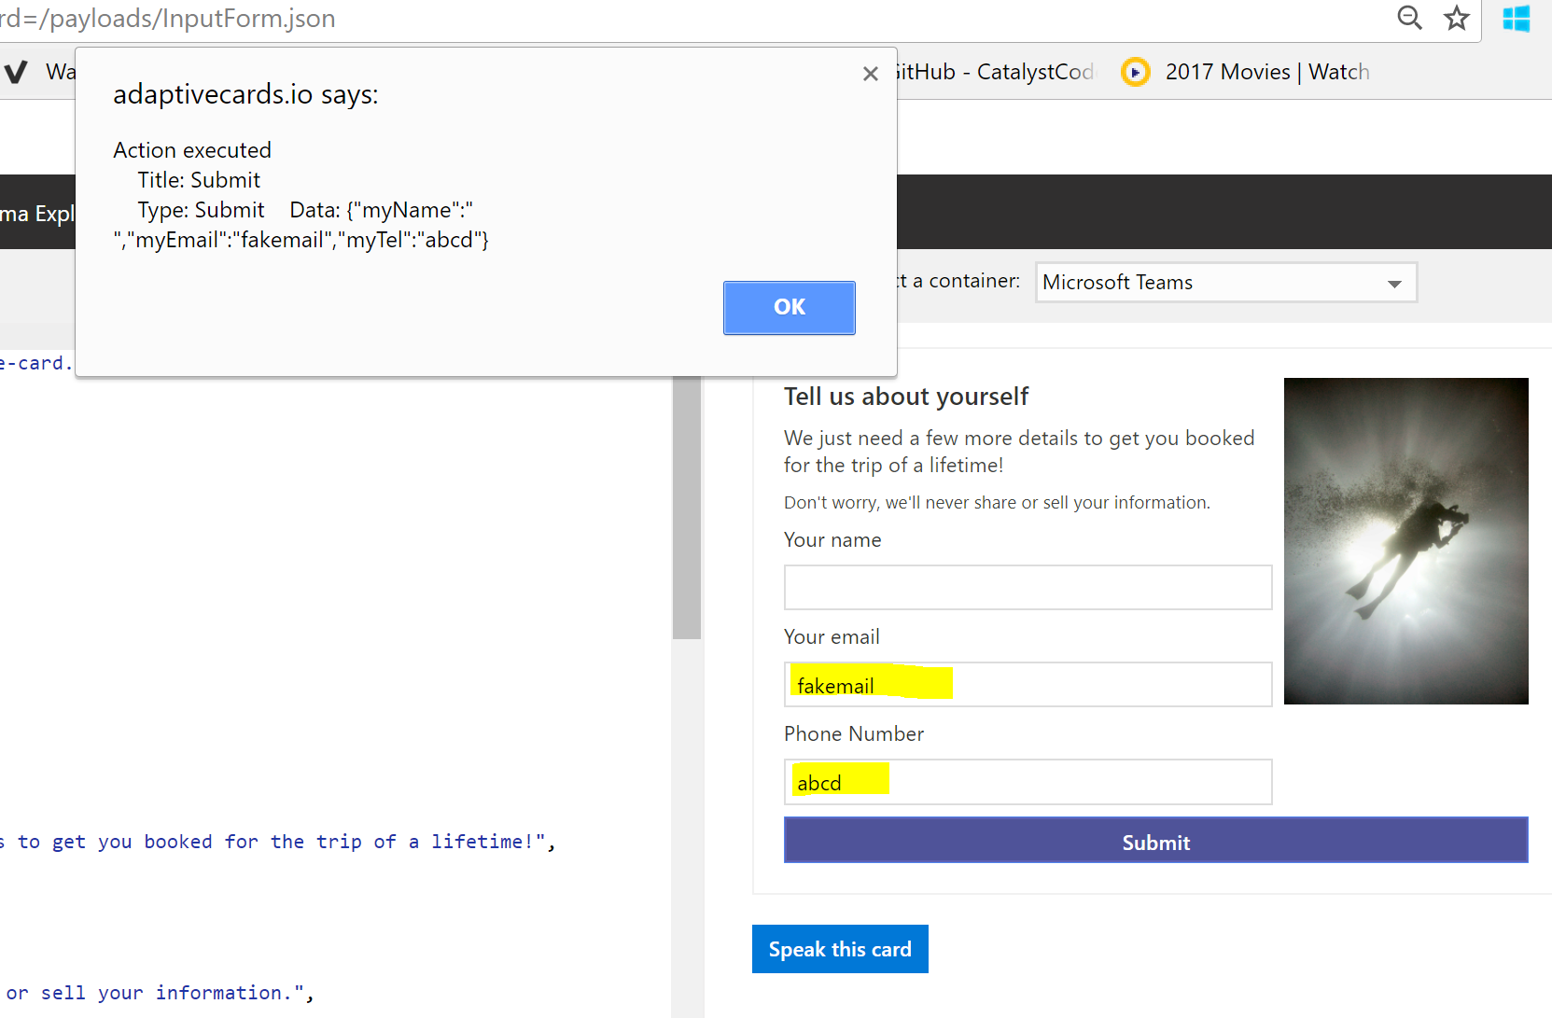Click the Submit button on the card
Viewport: 1552px width, 1018px height.
(1155, 841)
